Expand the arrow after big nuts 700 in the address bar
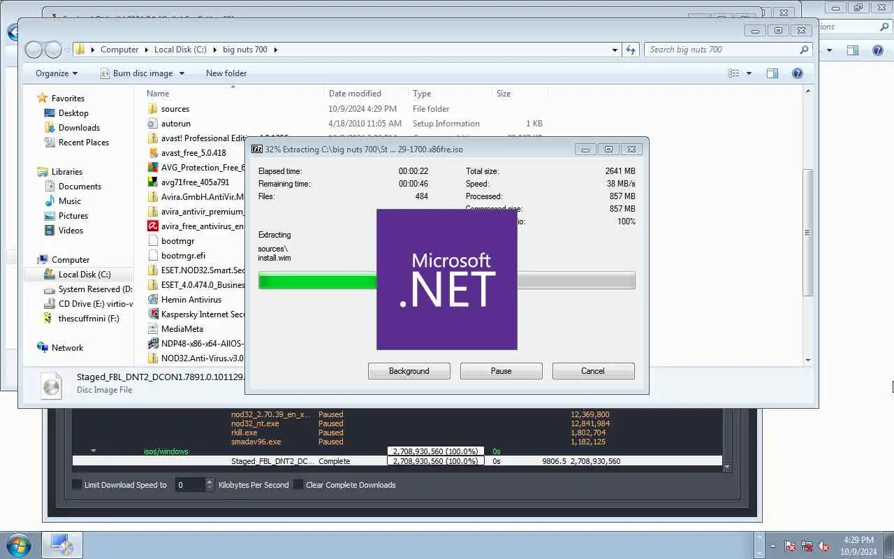Image resolution: width=894 pixels, height=559 pixels. (275, 50)
